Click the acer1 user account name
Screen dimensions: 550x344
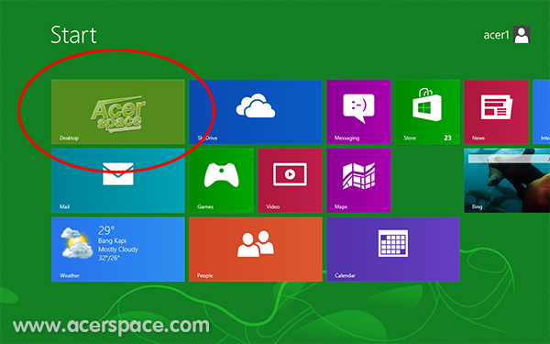(x=496, y=35)
